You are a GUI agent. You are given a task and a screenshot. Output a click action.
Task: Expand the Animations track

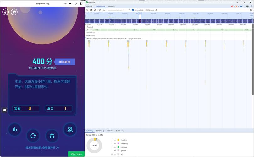click(86, 33)
